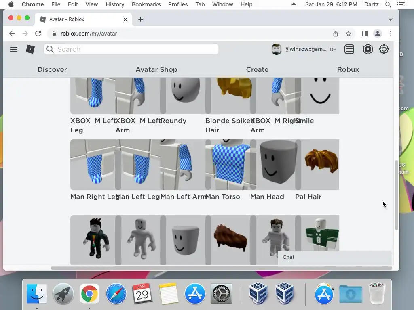Open the Profiles menu
The width and height of the screenshot is (414, 310).
pyautogui.click(x=178, y=4)
